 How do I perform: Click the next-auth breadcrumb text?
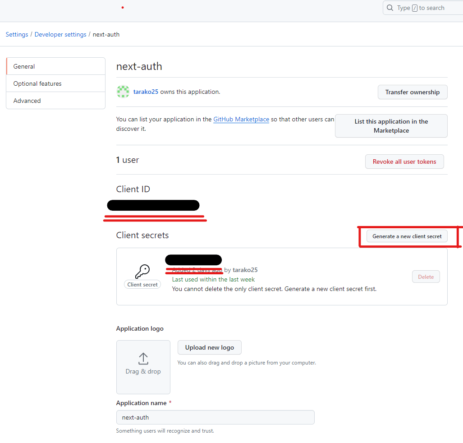[x=106, y=34]
